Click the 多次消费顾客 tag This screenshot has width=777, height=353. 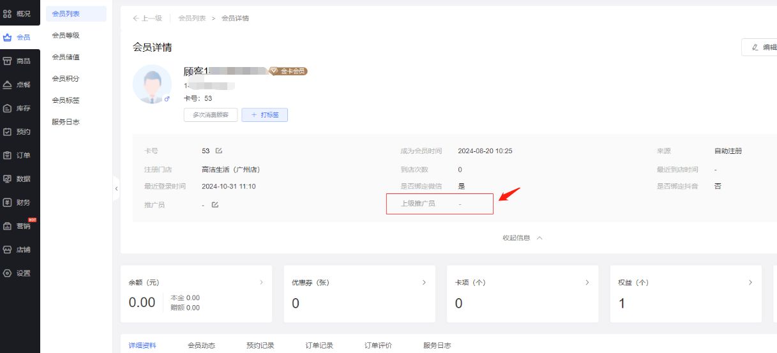[211, 115]
